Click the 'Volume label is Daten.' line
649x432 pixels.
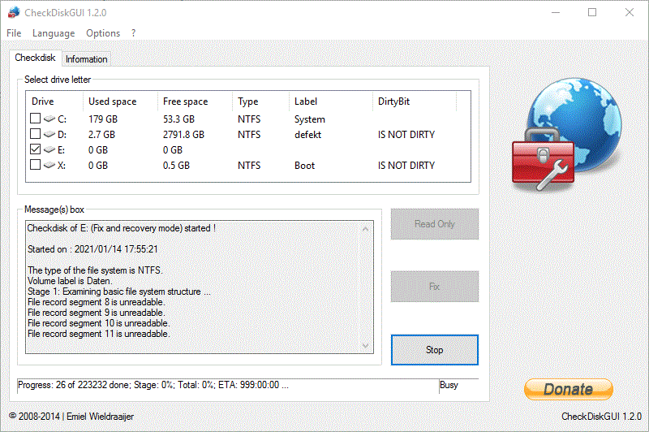coord(70,281)
